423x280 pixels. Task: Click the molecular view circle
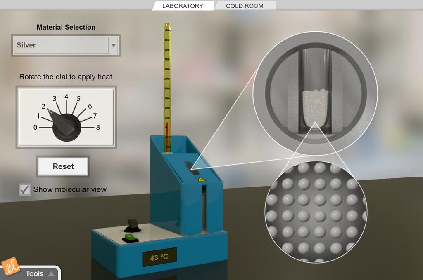(x=316, y=212)
